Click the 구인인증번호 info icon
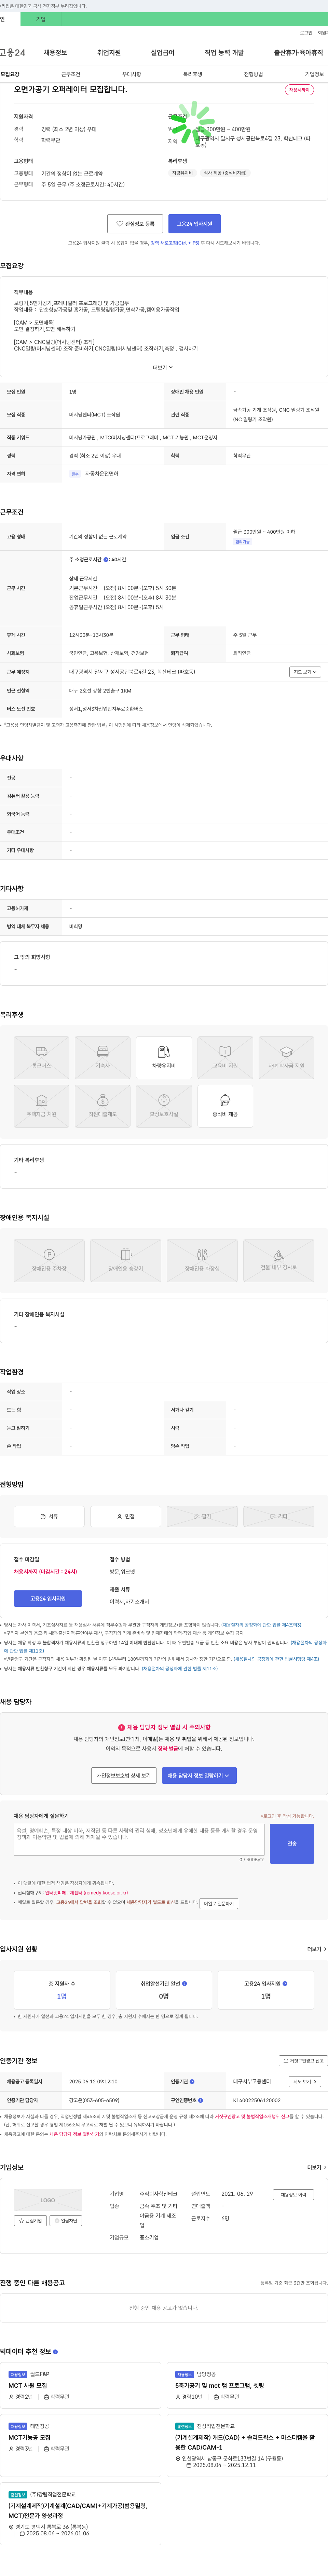Screen dimensions: 328x2576 tap(200, 2100)
